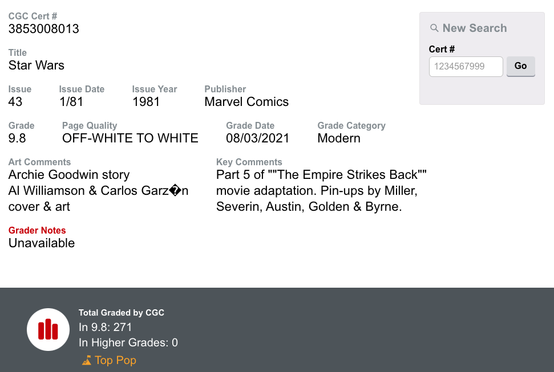Click the grade date 08/03/2021
This screenshot has width=554, height=372.
click(257, 138)
